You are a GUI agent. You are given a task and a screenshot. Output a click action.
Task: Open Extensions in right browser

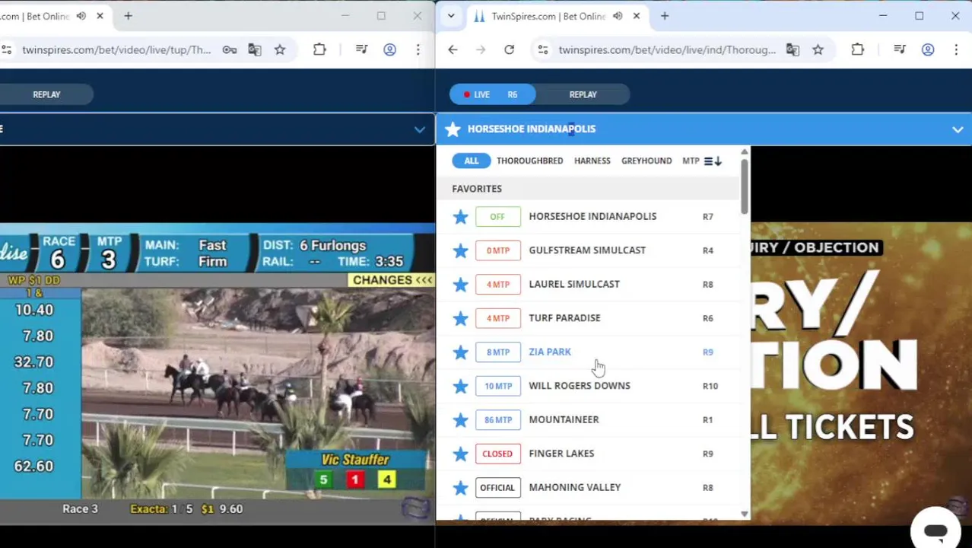click(x=857, y=50)
